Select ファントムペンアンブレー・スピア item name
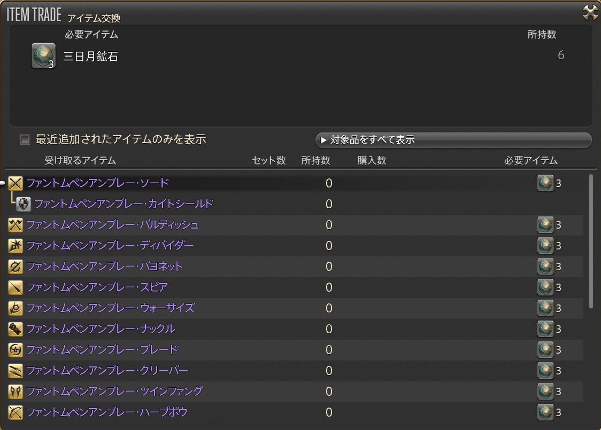The height and width of the screenshot is (430, 601). [97, 287]
